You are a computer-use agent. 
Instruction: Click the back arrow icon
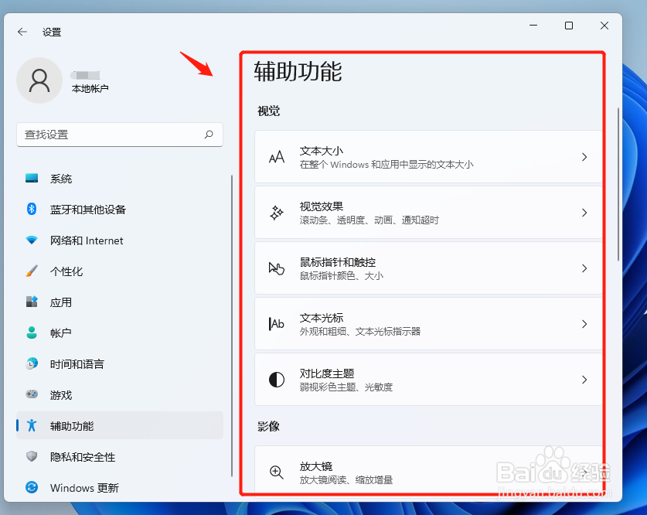click(x=22, y=32)
